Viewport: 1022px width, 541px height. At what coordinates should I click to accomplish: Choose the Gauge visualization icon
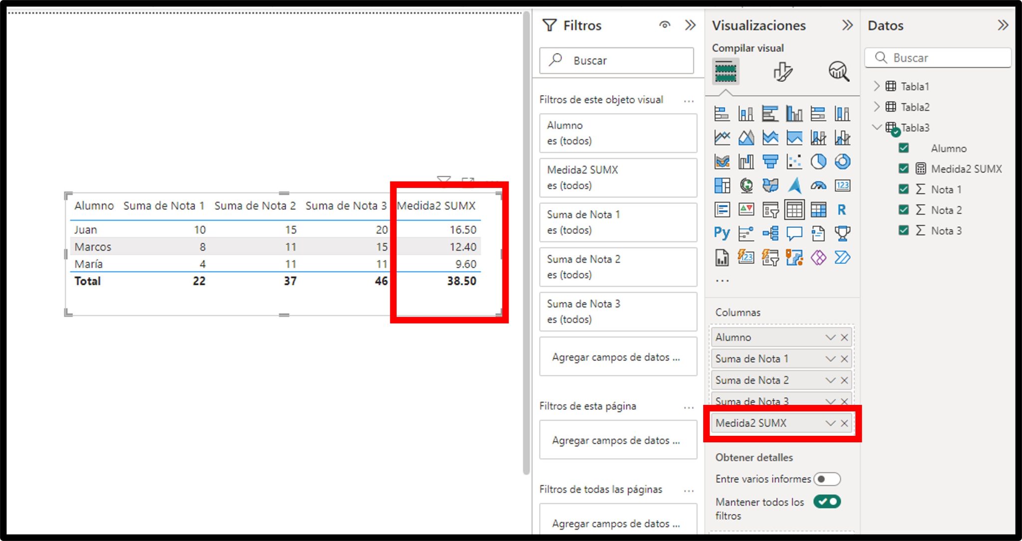[x=818, y=185]
